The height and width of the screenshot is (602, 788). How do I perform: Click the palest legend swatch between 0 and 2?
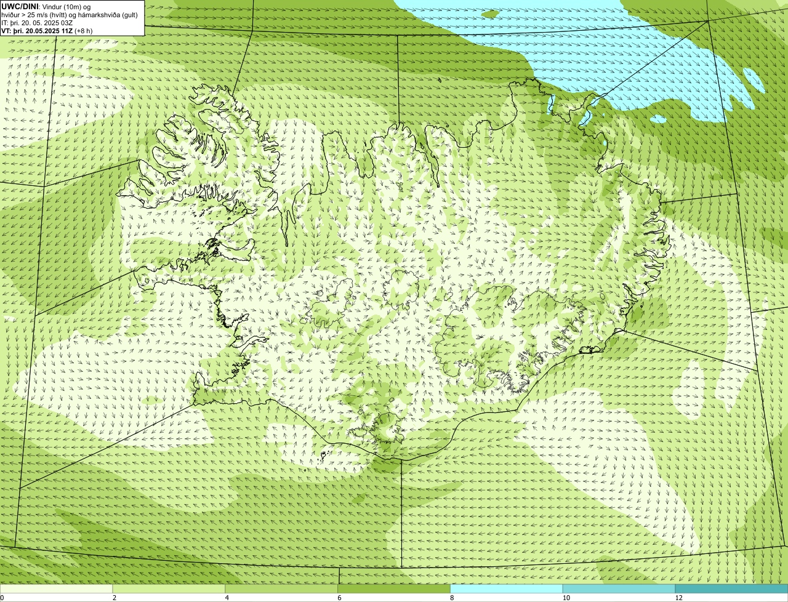click(x=56, y=589)
